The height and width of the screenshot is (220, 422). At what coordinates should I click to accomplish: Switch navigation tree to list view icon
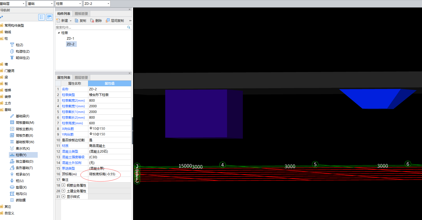tap(41, 17)
